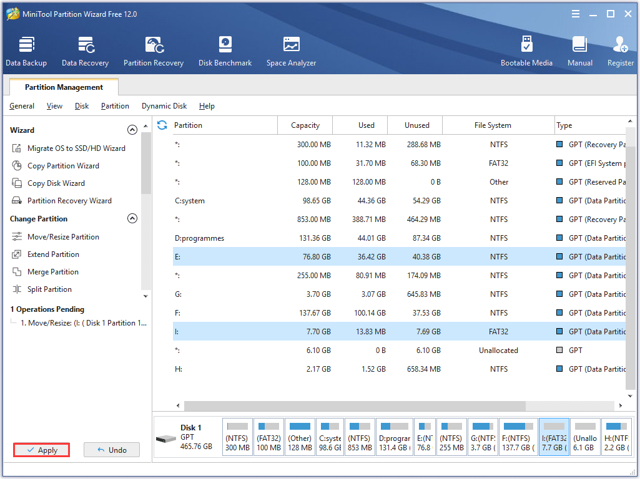
Task: Open the Data Backup tool
Action: (x=26, y=51)
